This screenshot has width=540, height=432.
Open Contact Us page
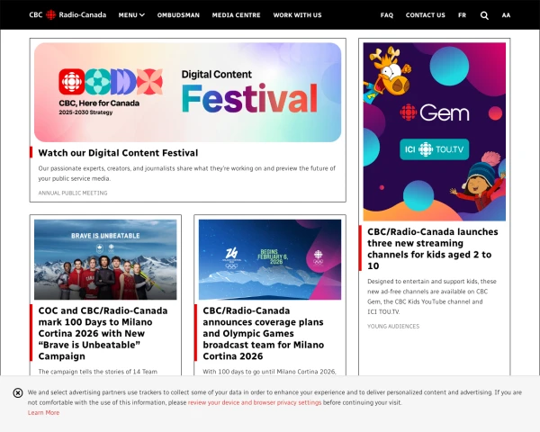[x=426, y=15]
